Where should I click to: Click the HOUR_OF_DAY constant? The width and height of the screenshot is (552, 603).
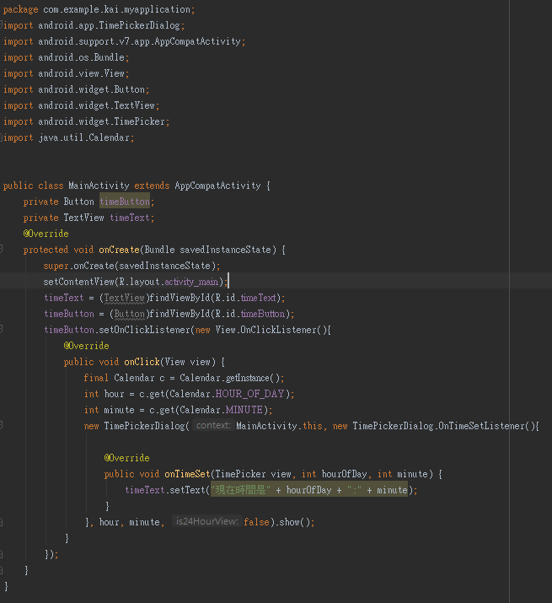(249, 394)
